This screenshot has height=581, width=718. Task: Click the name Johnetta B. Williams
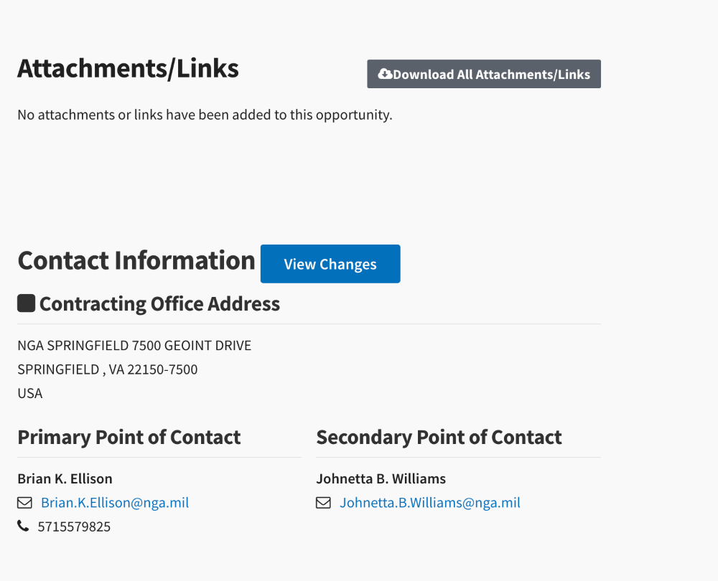[381, 478]
